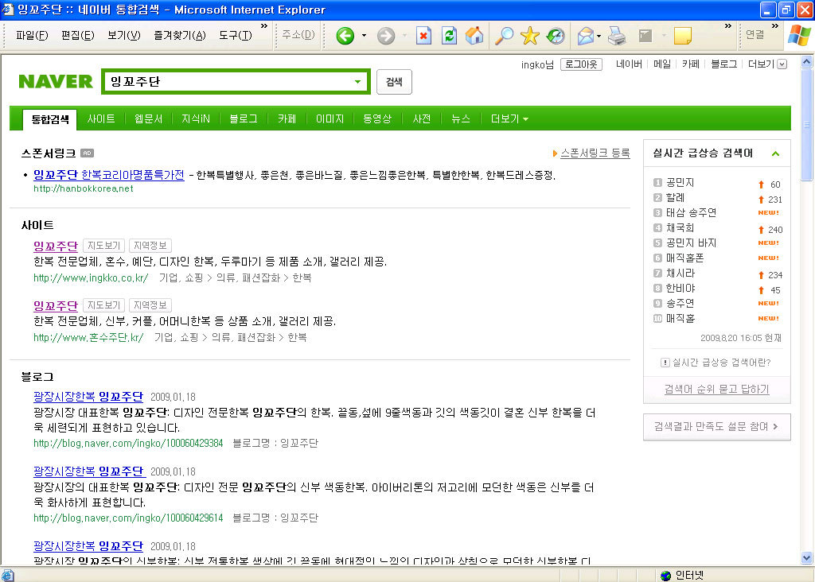
Task: Click the Windows flag logo
Action: tap(799, 36)
